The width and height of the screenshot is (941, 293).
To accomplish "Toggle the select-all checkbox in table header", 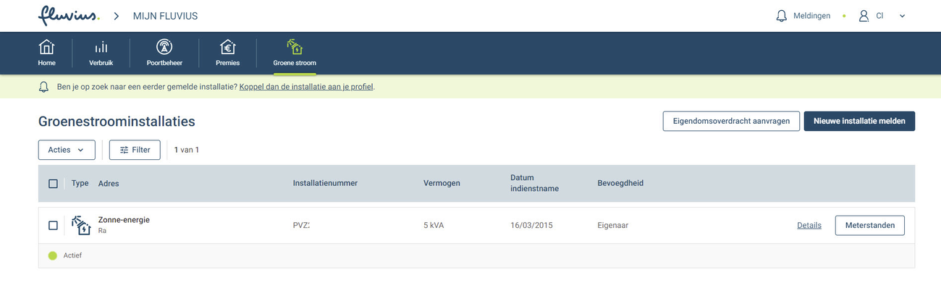I will 53,184.
